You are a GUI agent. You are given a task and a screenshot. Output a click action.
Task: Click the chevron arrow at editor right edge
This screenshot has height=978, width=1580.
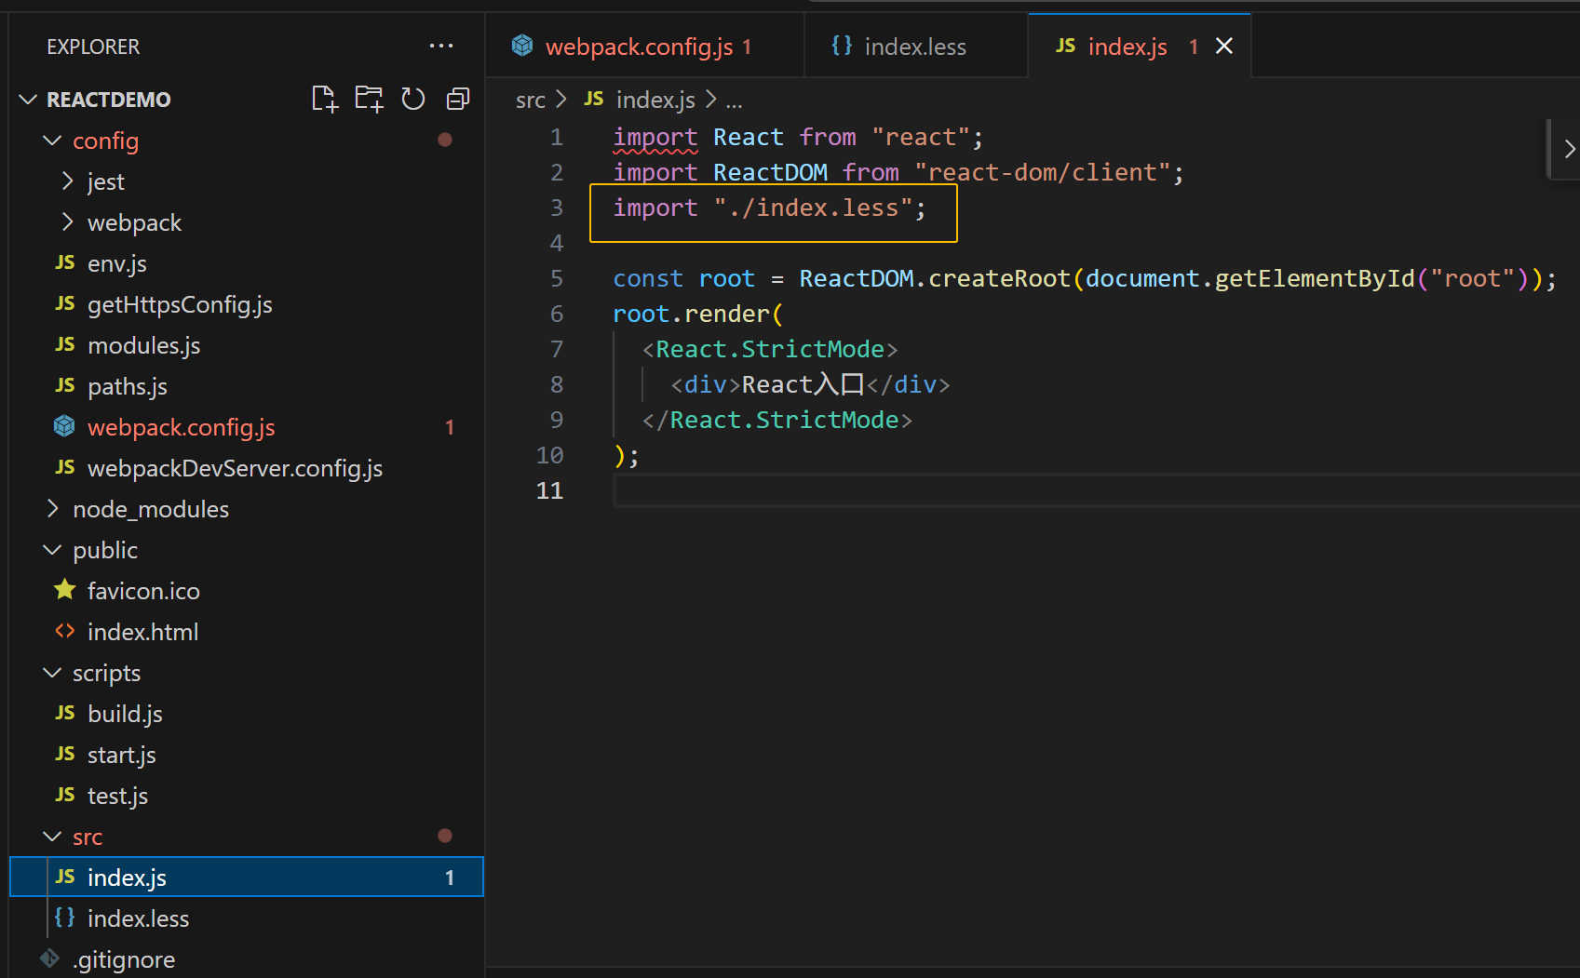pos(1569,149)
